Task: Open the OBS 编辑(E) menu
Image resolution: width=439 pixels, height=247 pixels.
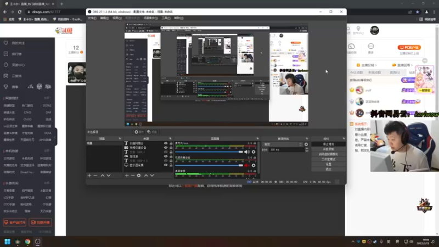Action: point(104,18)
